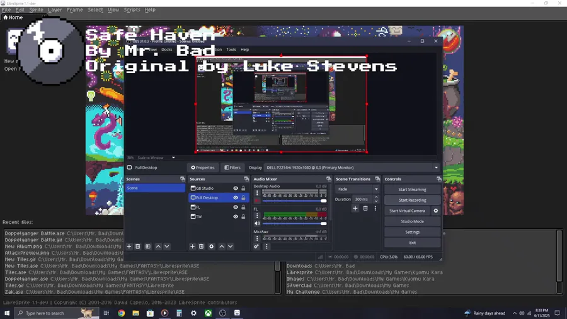
Task: Open source properties gear in Sources panel
Action: click(x=212, y=246)
